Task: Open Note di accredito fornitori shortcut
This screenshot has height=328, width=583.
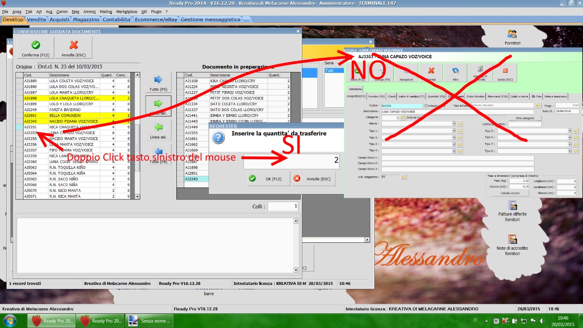Action: click(x=512, y=245)
